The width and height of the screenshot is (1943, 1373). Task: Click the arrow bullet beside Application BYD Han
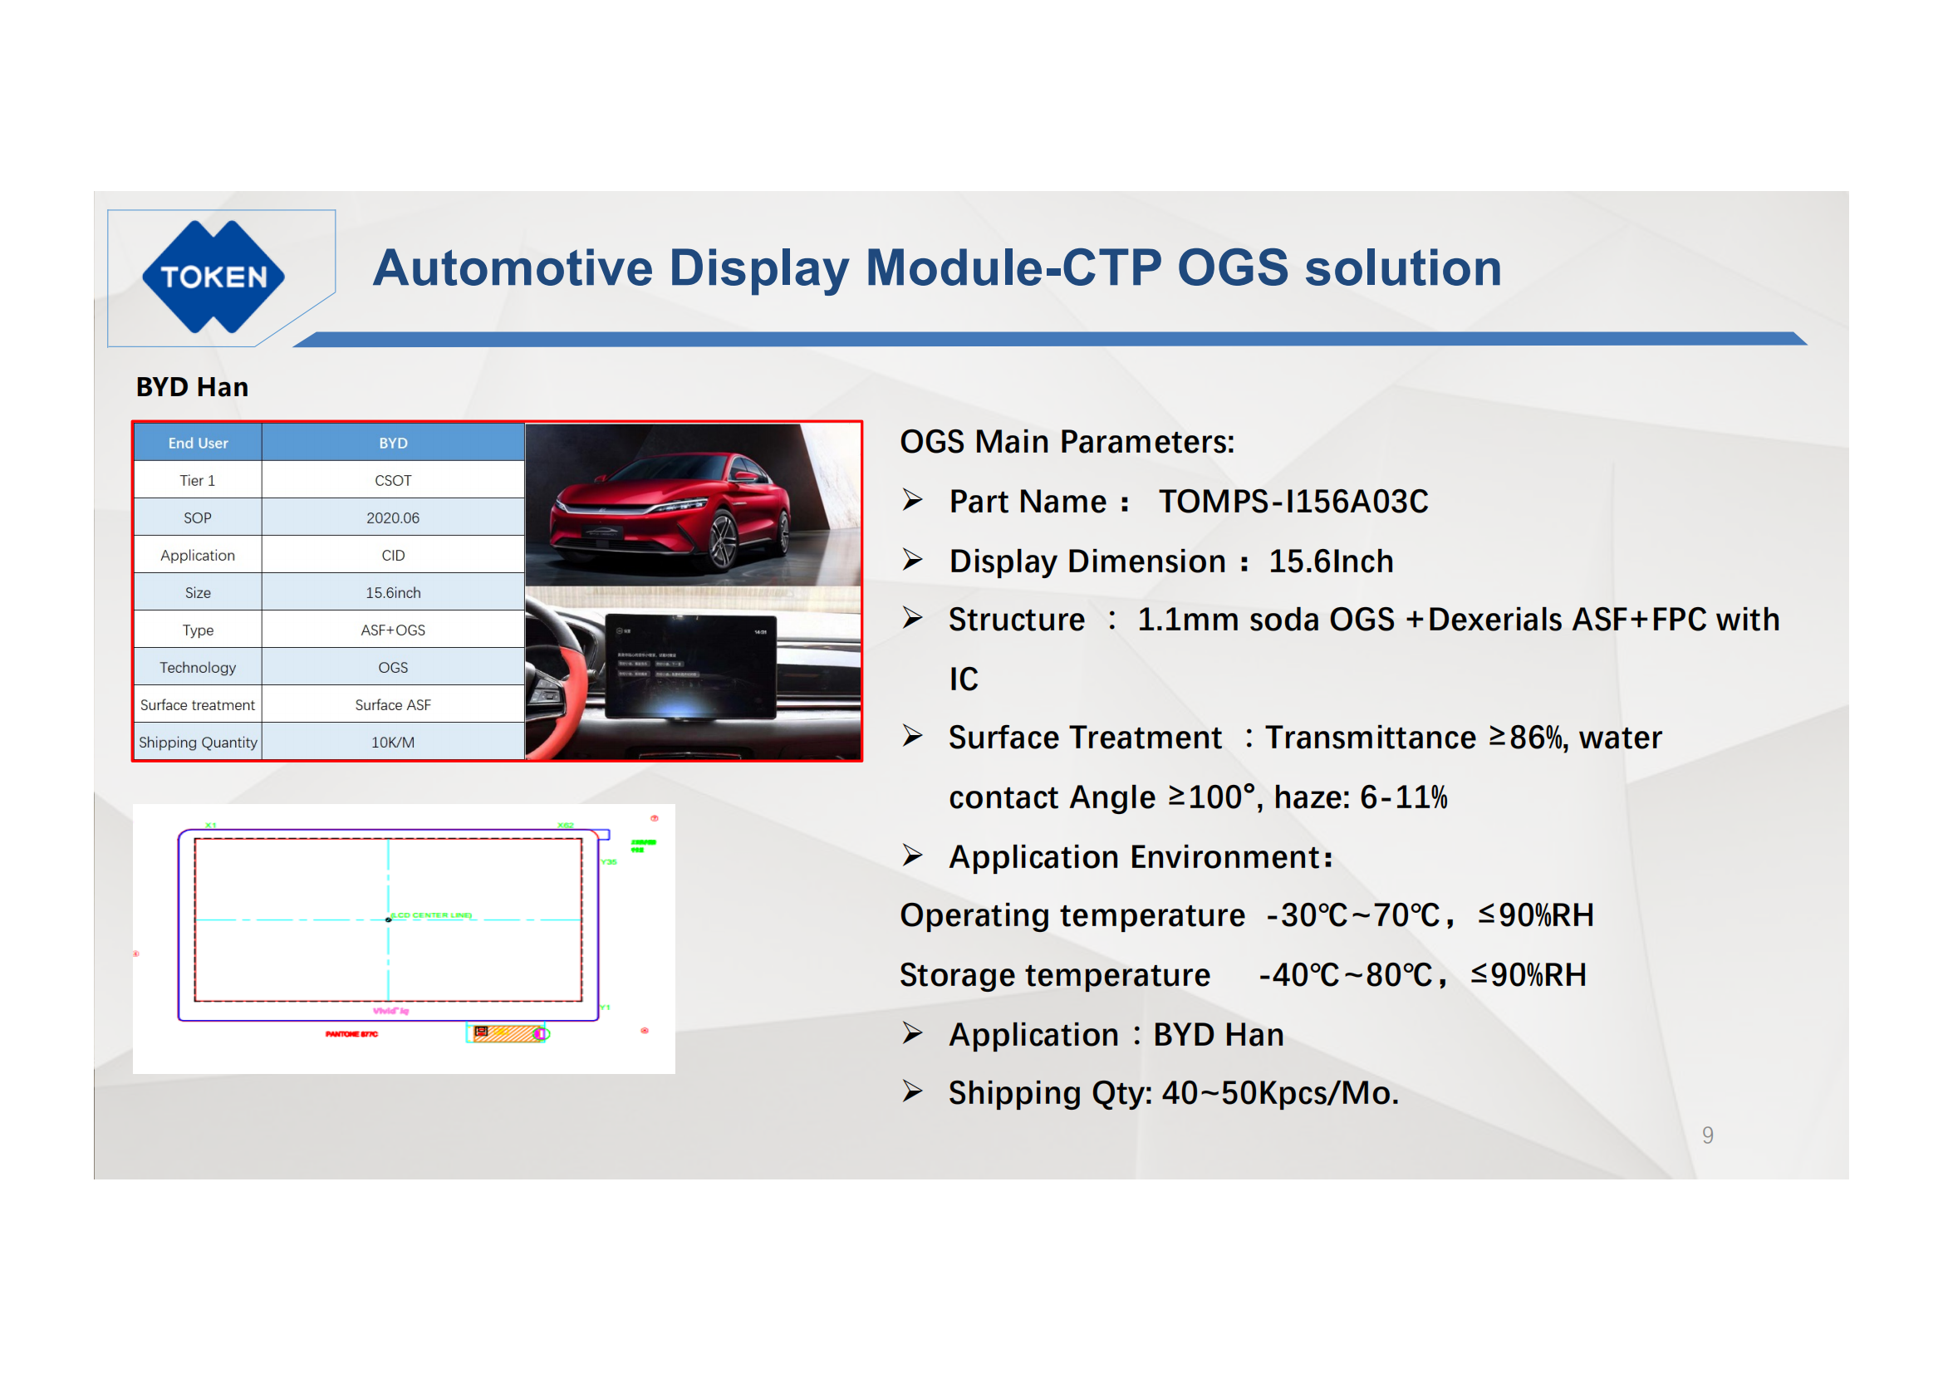[x=912, y=1034]
